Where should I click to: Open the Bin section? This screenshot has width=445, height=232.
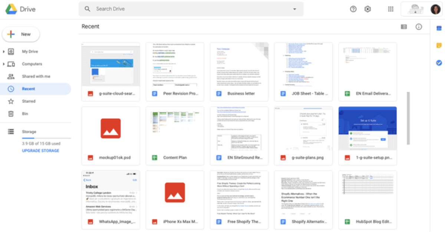coord(25,114)
